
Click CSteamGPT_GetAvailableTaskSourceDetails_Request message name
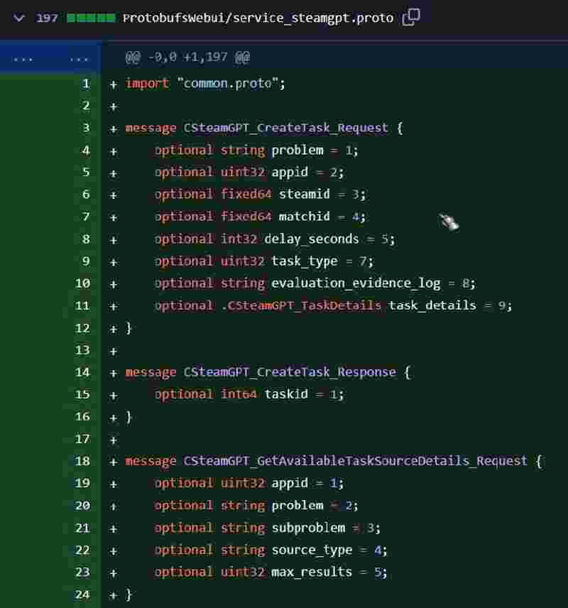tap(355, 461)
